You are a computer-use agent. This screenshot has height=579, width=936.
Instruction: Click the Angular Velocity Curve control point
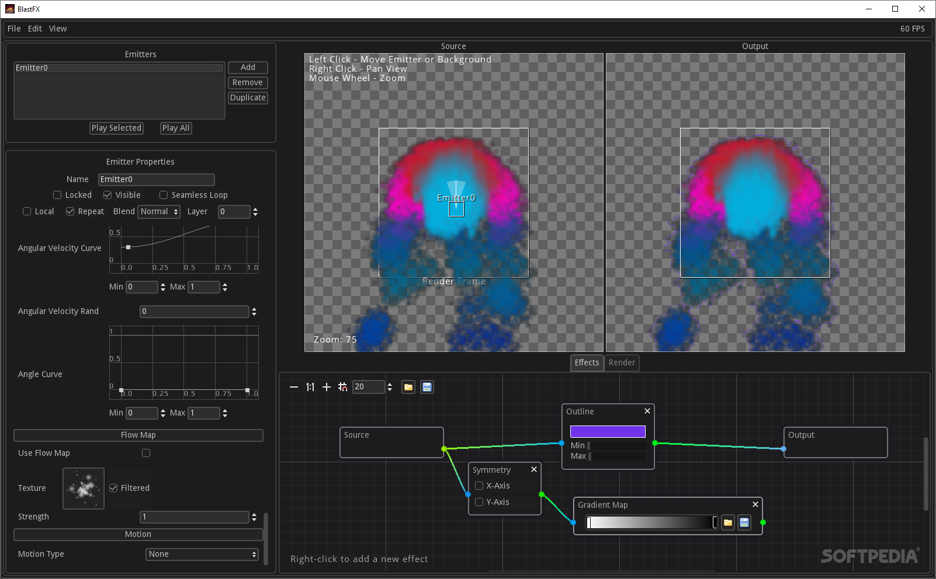point(129,247)
